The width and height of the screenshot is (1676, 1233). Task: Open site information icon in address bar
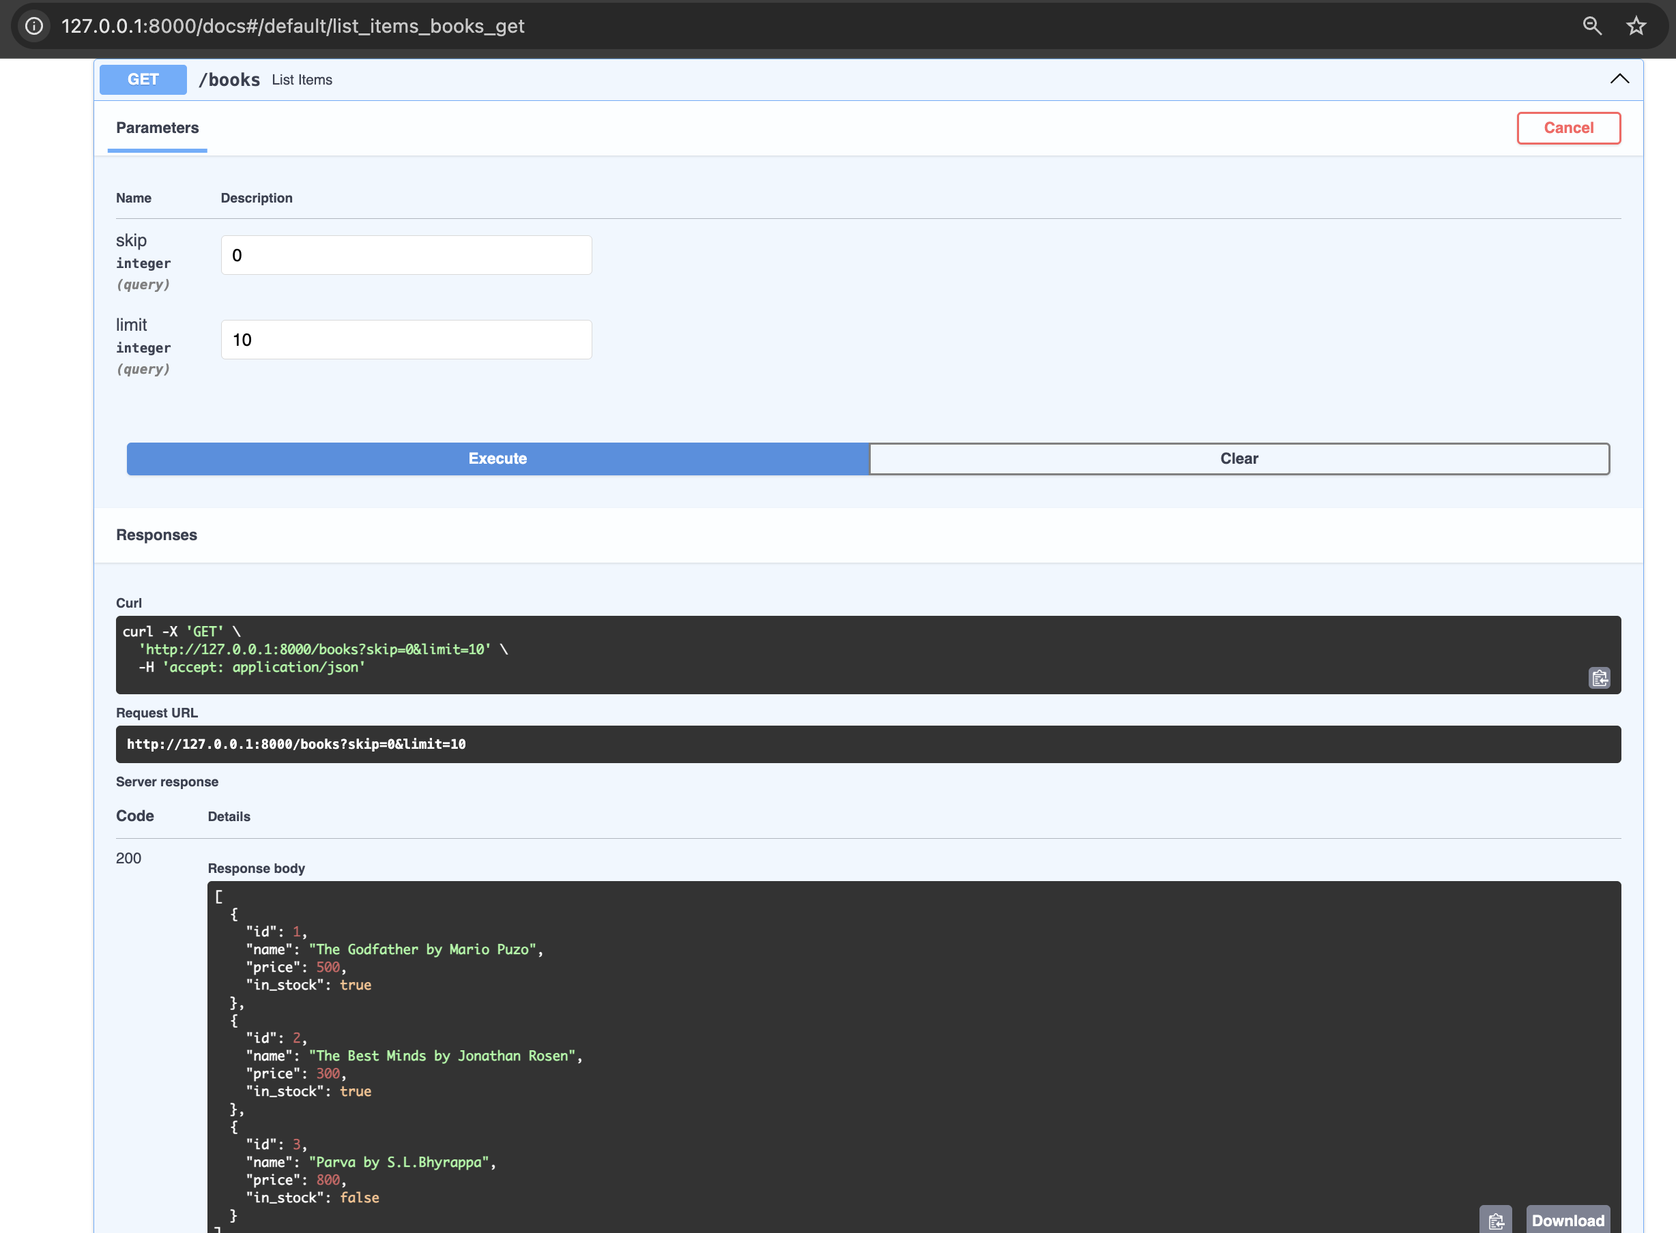[x=33, y=26]
